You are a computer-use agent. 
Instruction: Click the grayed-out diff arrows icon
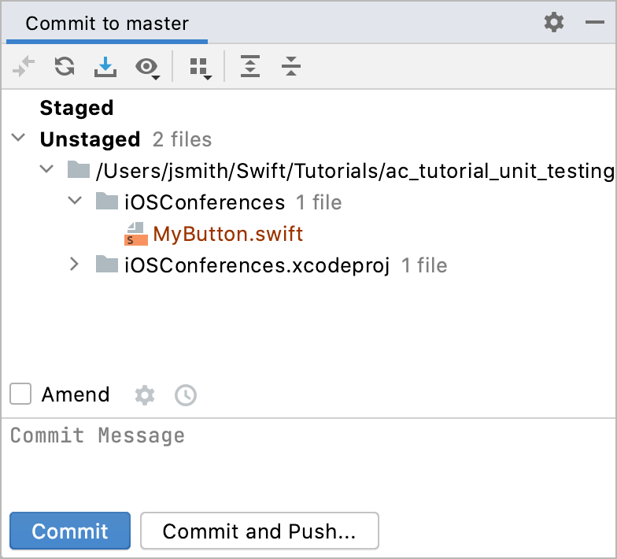pos(24,66)
